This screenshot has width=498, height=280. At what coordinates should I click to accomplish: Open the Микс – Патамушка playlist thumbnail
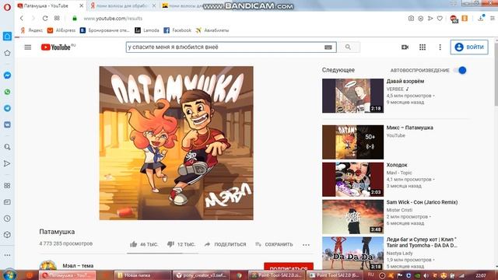352,142
